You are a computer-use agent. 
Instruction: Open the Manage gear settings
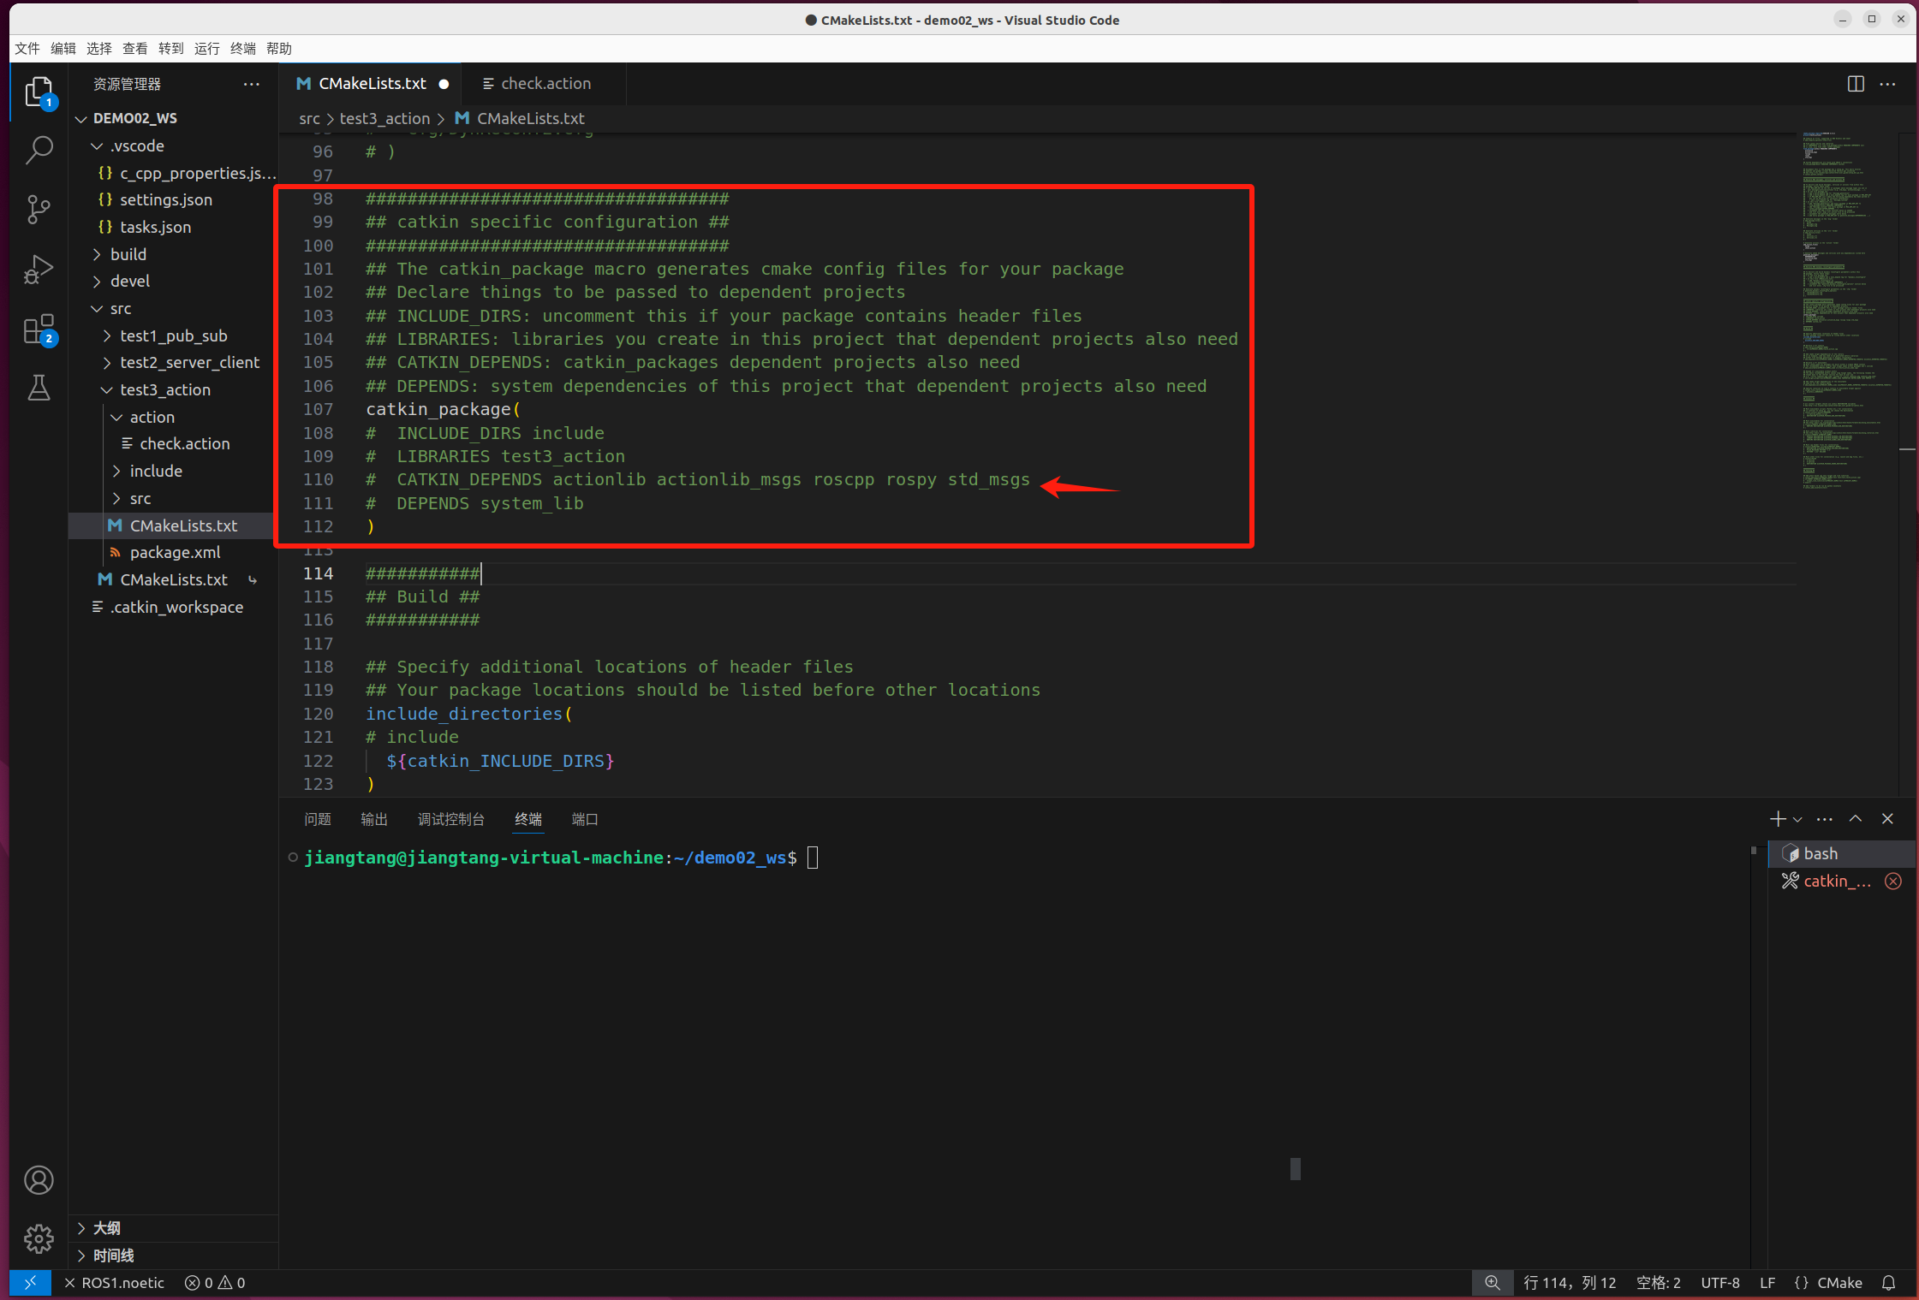(x=39, y=1238)
